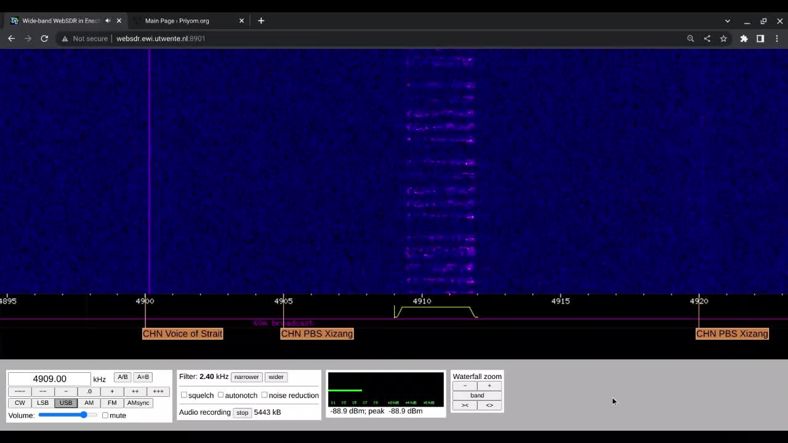788x443 pixels.
Task: Step frequency up with double plus
Action: click(135, 391)
